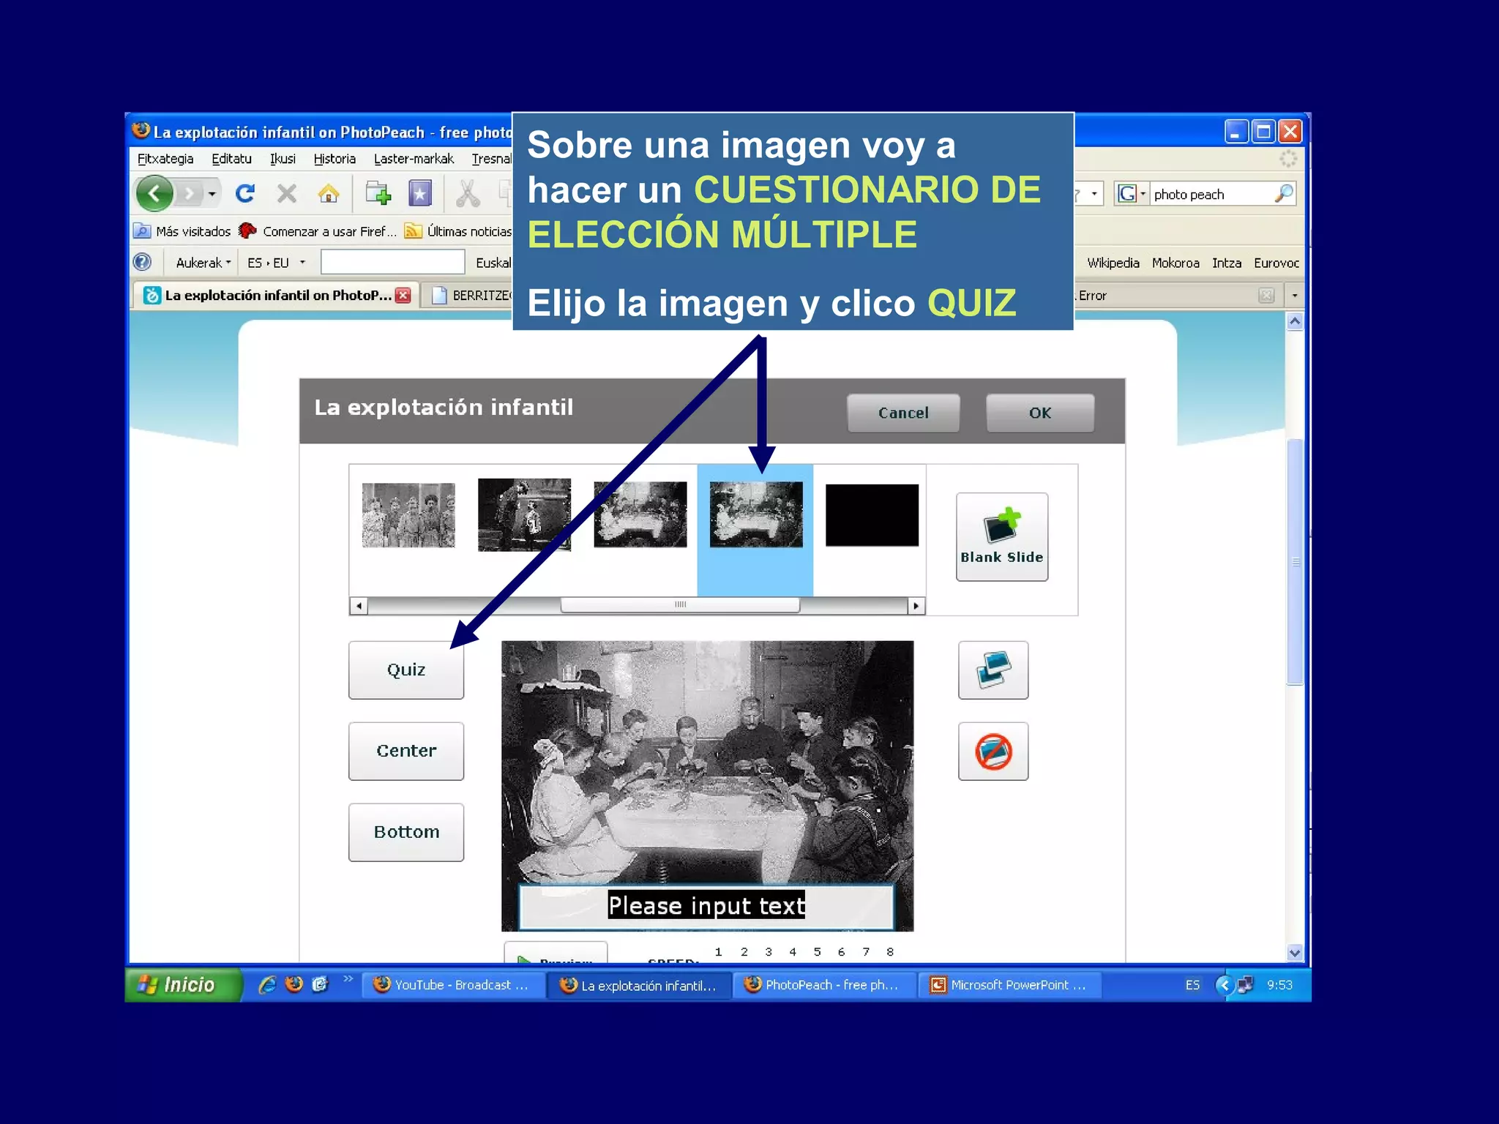Open the Laster-markak menu
This screenshot has height=1124, width=1499.
tap(414, 159)
